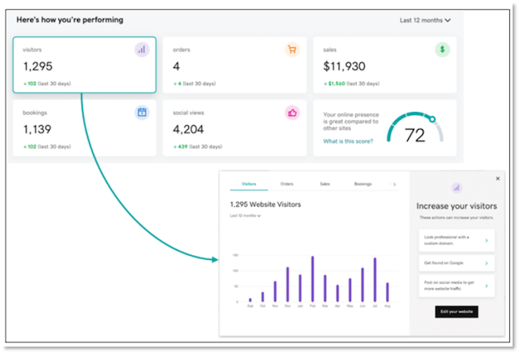Click the pink social views thumbs-up icon
This screenshot has height=353, width=519.
(x=291, y=113)
